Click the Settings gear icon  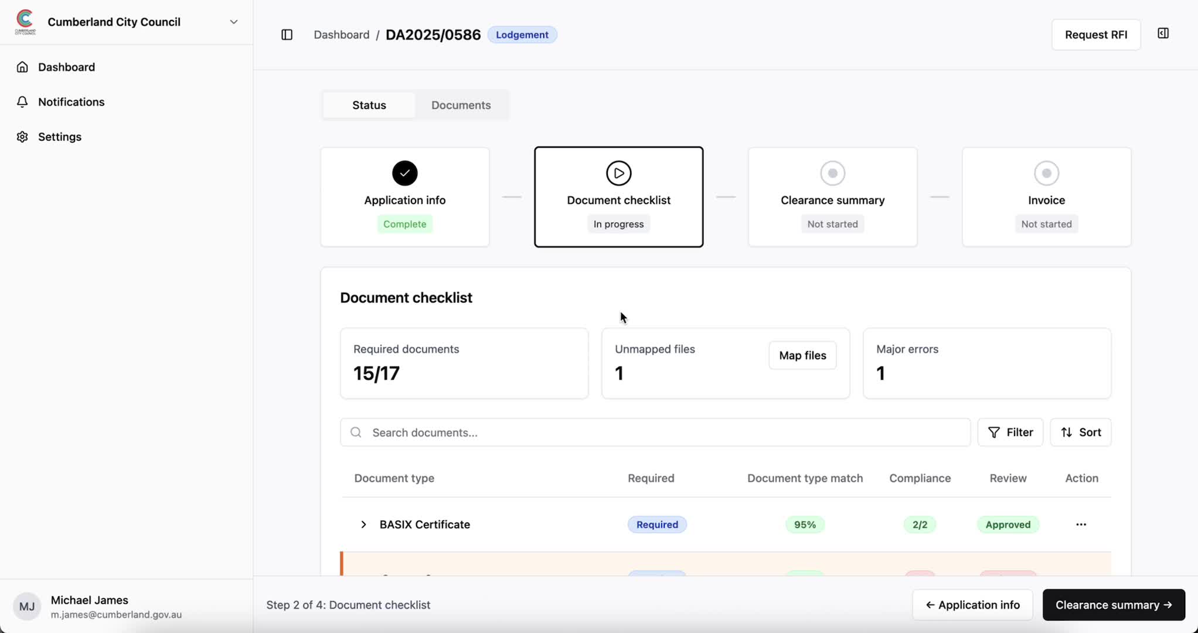click(22, 137)
